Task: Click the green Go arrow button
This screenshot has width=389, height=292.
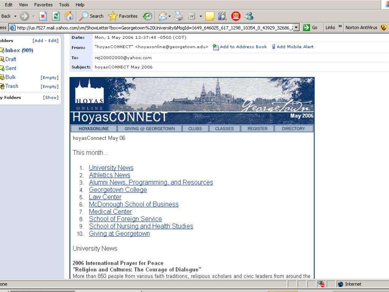Action: point(307,27)
